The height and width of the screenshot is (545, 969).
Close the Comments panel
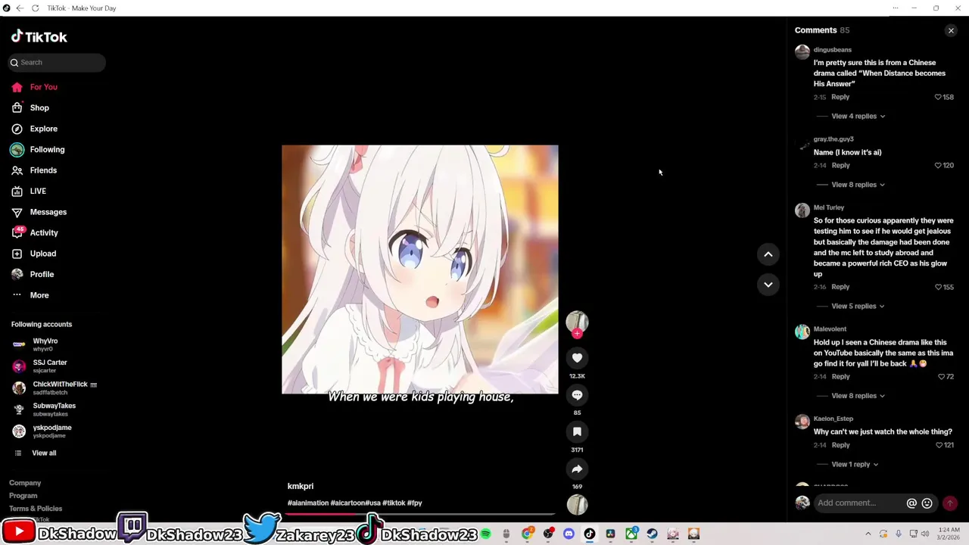[x=951, y=30]
